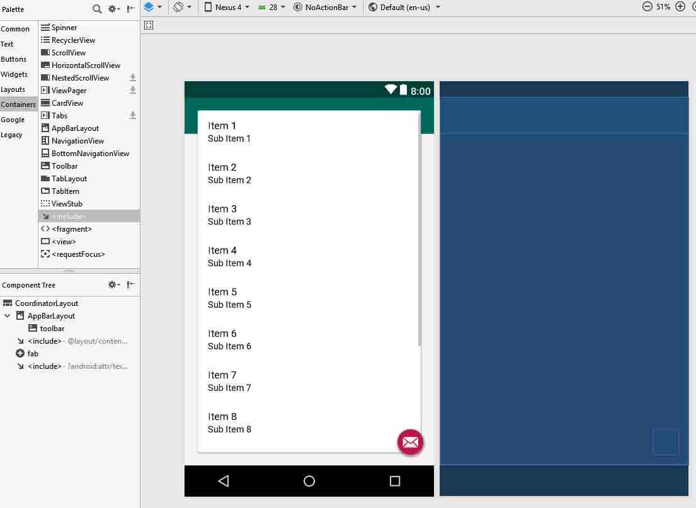
Task: Open the API level 28 dropdown
Action: [x=272, y=8]
